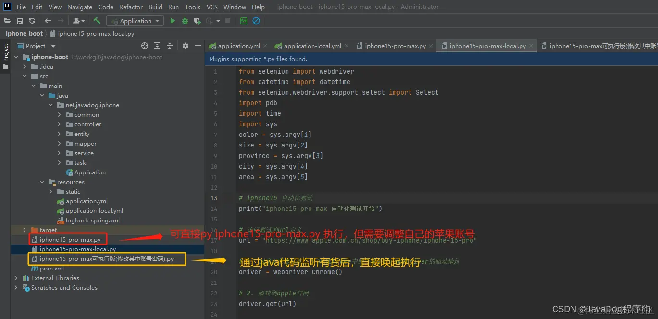
Task: Click the line 20 driver = webdriver.Chrome() code
Action: tap(290, 272)
